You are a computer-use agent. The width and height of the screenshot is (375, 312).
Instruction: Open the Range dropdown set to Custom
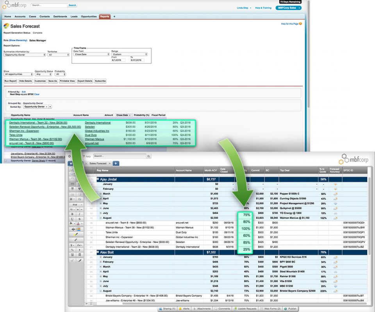click(129, 54)
